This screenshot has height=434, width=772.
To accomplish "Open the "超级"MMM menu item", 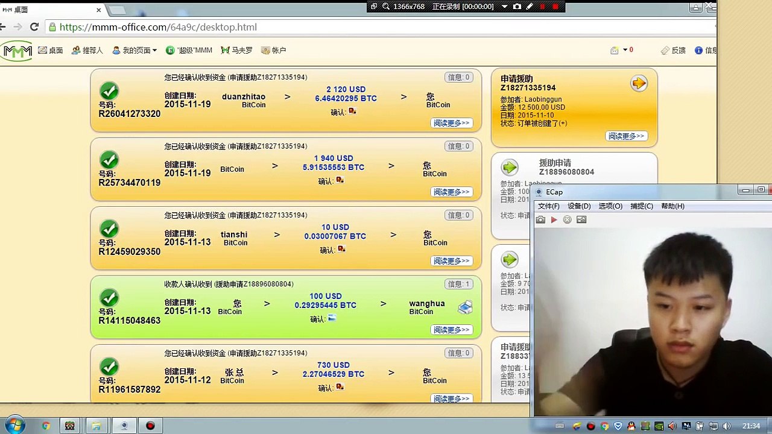I will (189, 51).
